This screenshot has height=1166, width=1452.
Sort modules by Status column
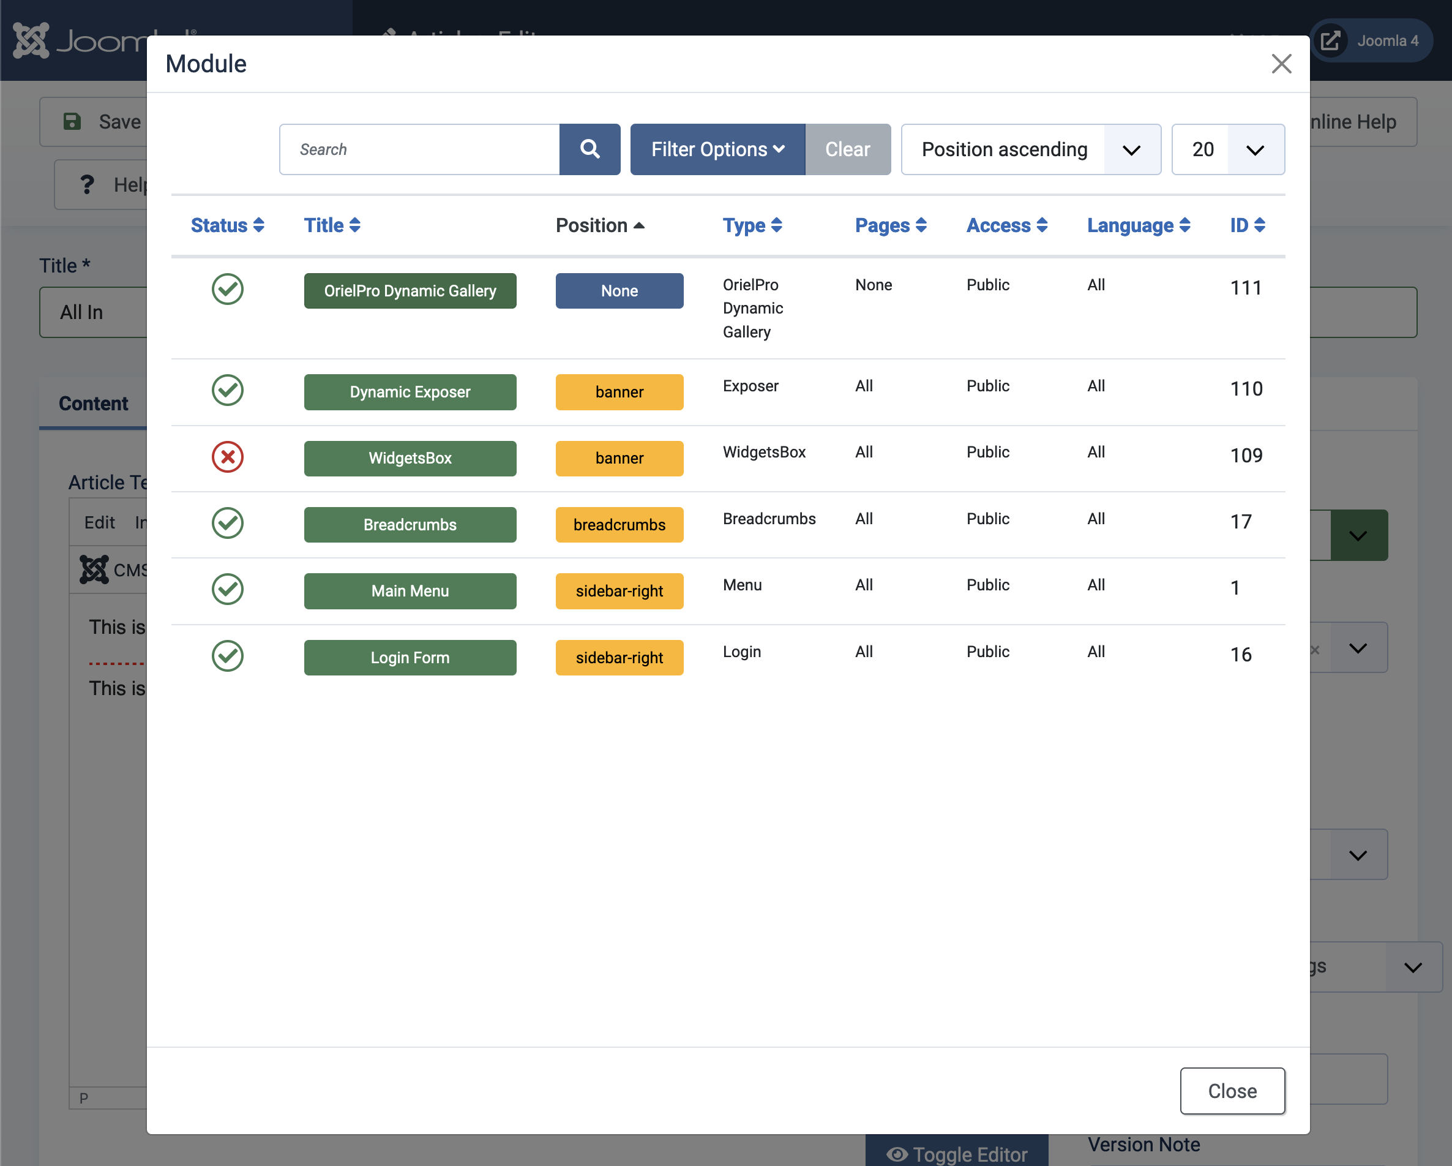pyautogui.click(x=227, y=225)
